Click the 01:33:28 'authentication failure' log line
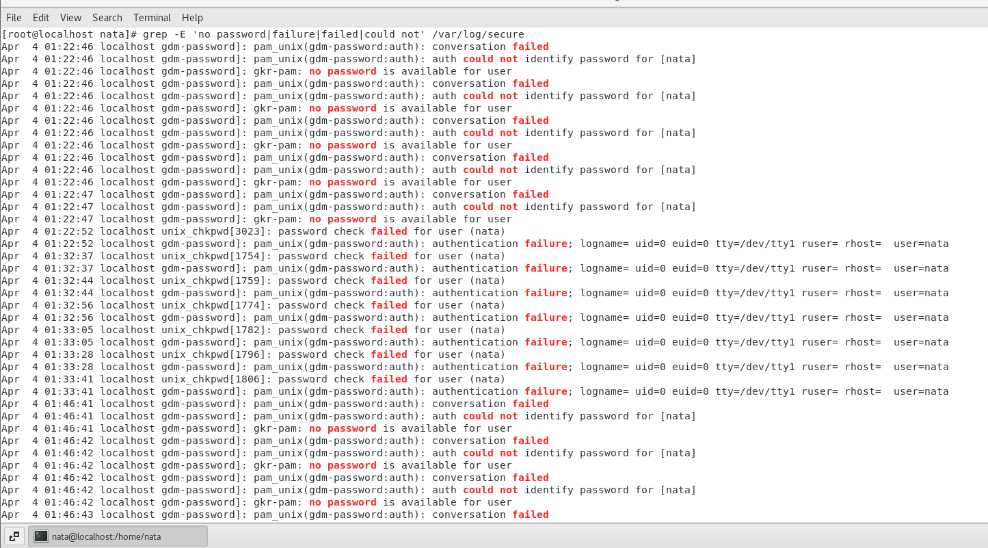This screenshot has height=548, width=988. point(475,367)
